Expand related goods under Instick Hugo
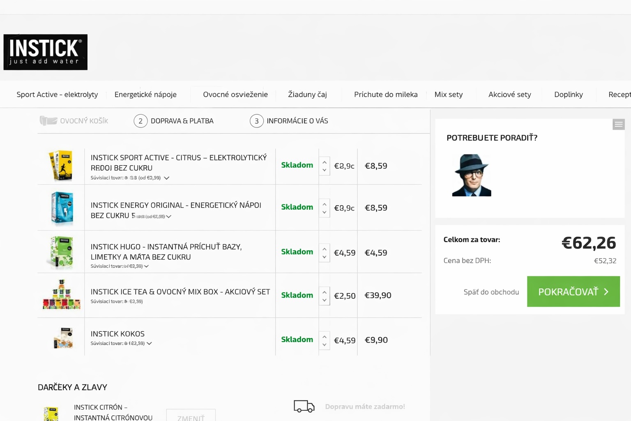Viewport: 631px width, 421px height. pos(146,266)
